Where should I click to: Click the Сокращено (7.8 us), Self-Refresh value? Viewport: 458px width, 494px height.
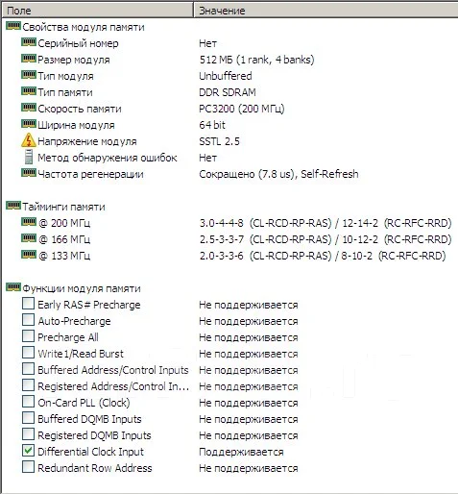click(278, 174)
